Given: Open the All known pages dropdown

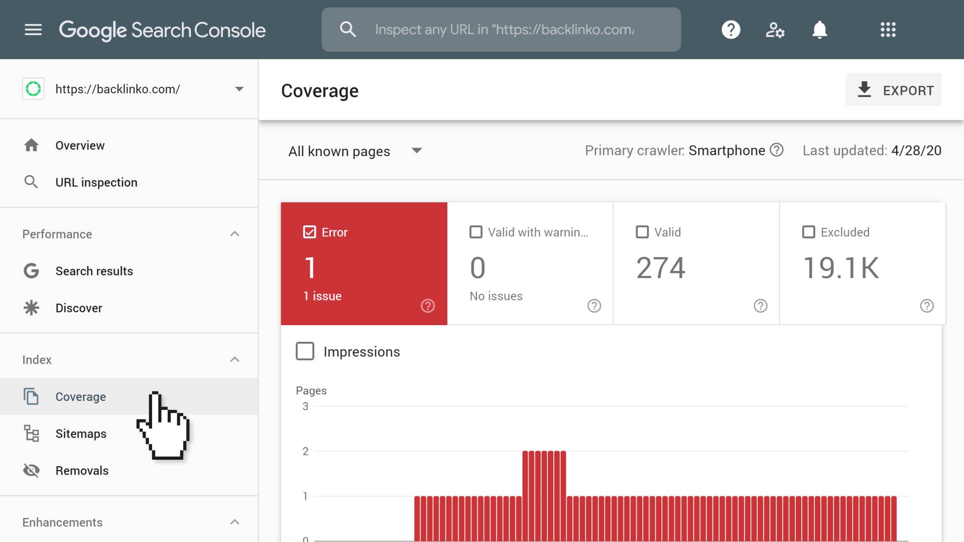Looking at the screenshot, I should coord(355,151).
